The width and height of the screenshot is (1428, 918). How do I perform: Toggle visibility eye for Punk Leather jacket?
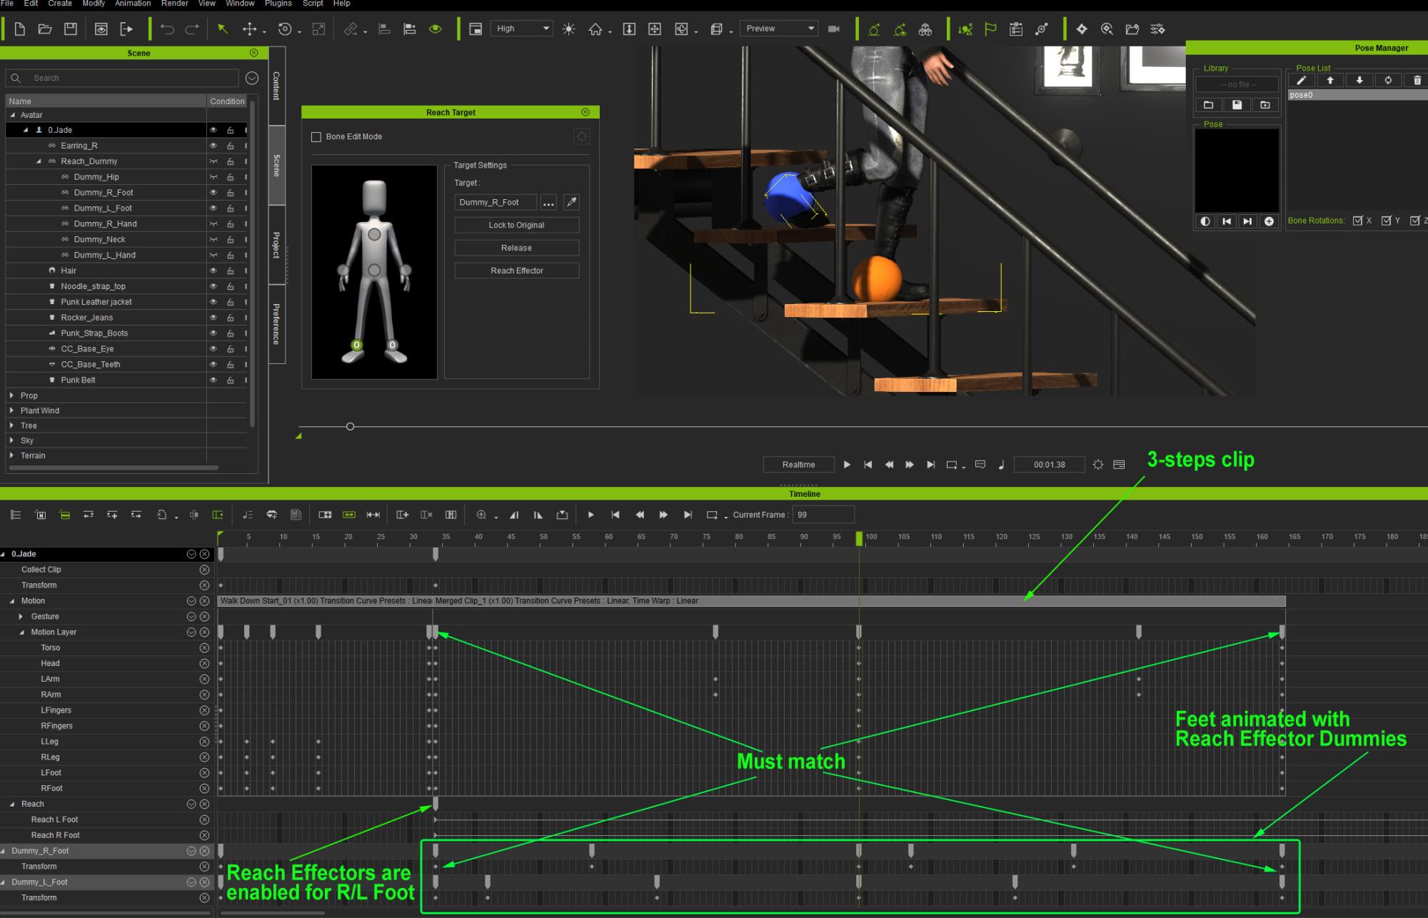point(213,302)
